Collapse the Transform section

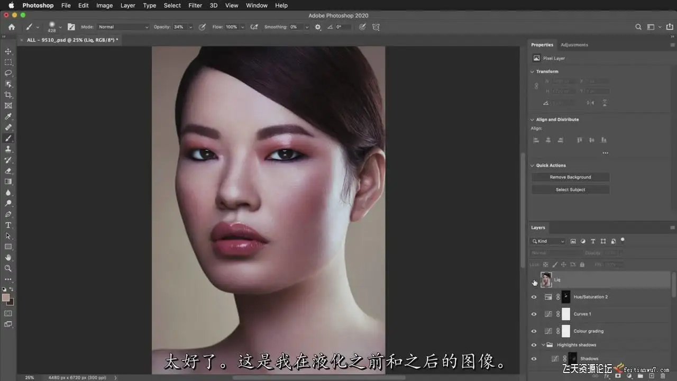tap(533, 71)
